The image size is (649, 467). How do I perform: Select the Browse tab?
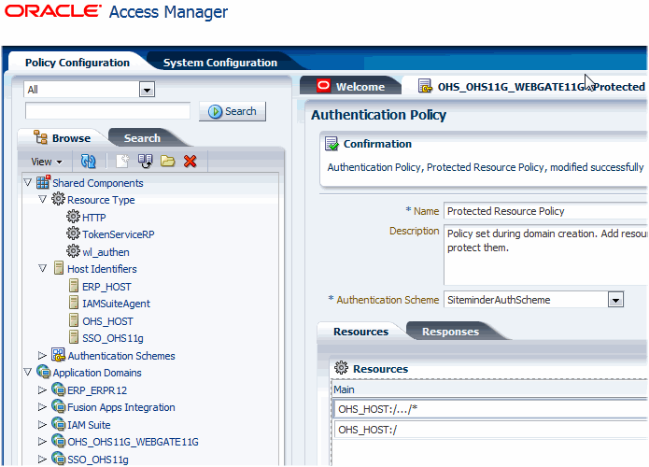(63, 138)
